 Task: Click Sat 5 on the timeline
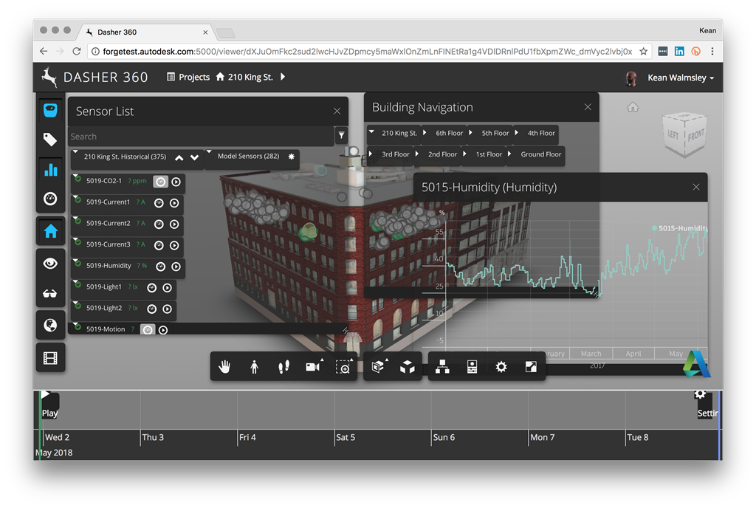tap(346, 437)
